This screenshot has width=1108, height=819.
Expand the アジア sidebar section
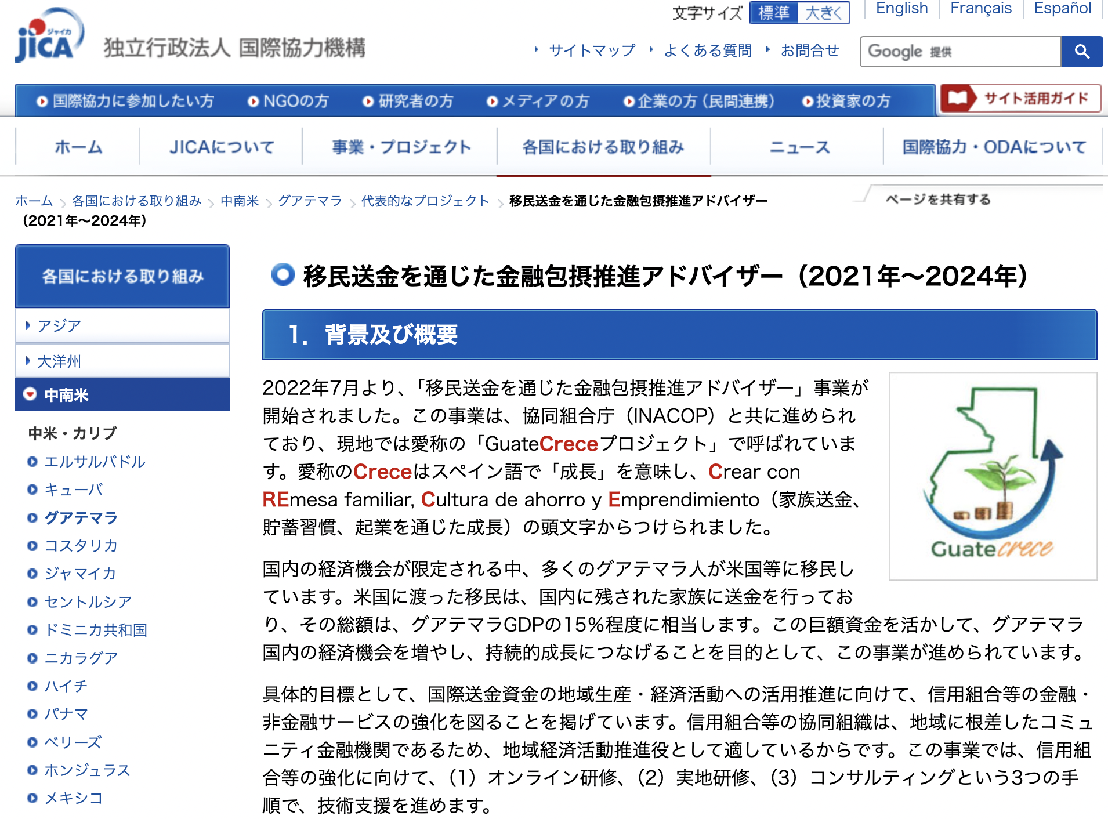(122, 325)
